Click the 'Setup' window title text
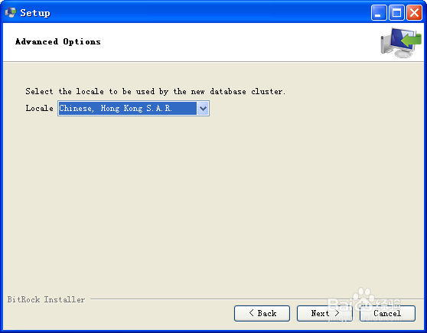 point(35,13)
